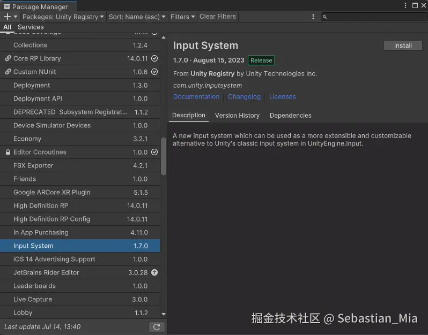Select Friends package
Screen dimensions: 428x335
[80, 179]
